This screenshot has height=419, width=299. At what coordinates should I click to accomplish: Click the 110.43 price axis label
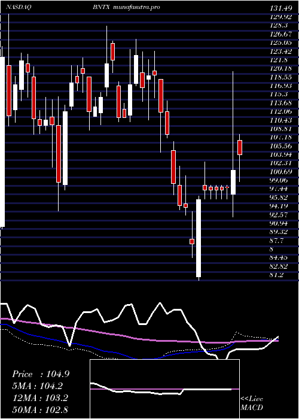[x=281, y=120]
